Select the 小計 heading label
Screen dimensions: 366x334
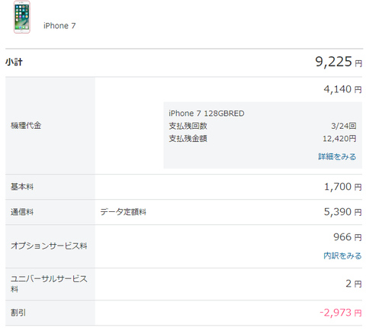14,62
